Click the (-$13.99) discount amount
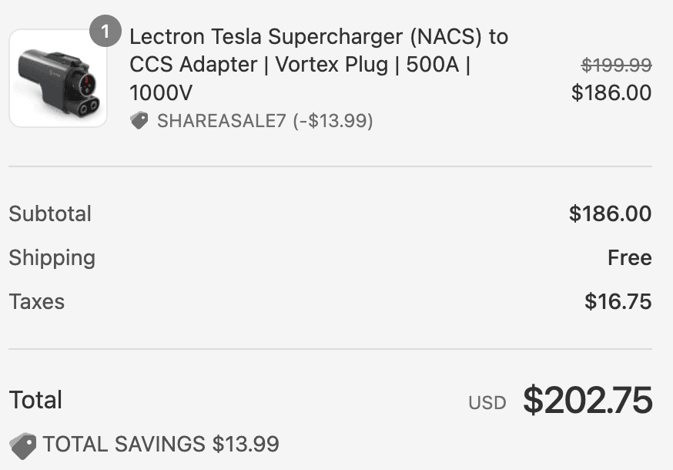Screen dimensions: 673x470 tap(333, 121)
